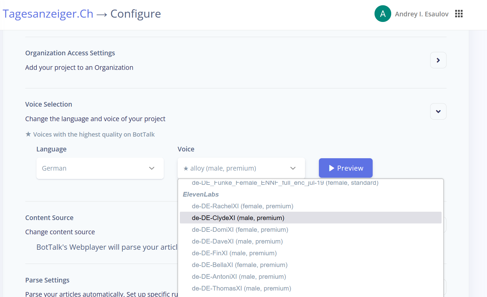
Task: Click the Tagesanzeiger.Ch project link
Action: (x=48, y=14)
